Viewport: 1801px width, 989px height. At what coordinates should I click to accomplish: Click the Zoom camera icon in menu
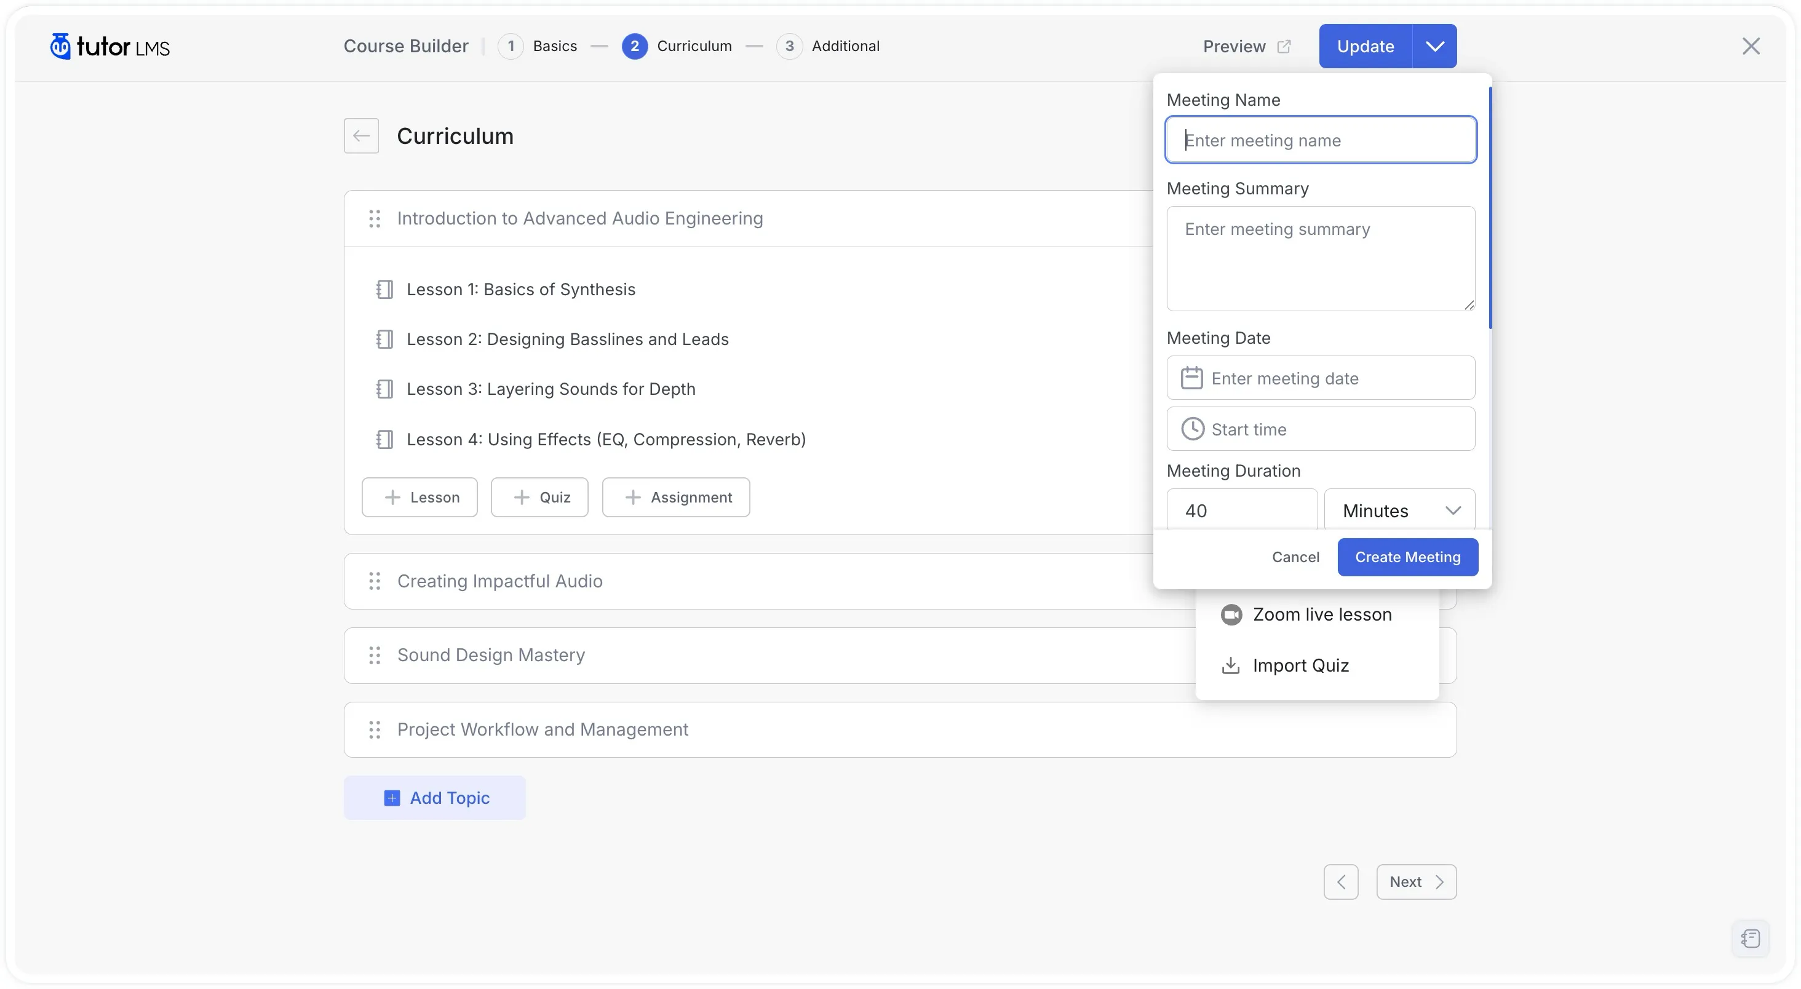(1231, 614)
